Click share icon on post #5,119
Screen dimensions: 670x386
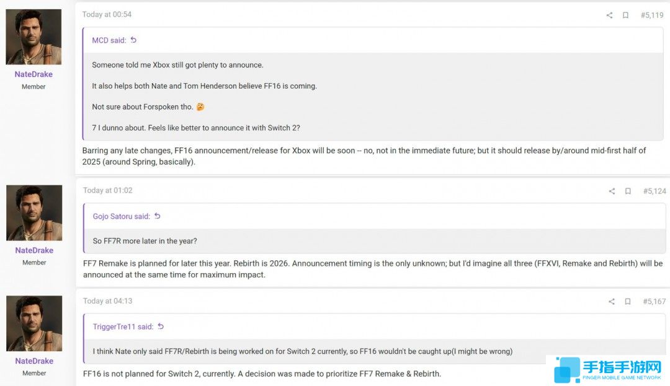[x=609, y=15]
